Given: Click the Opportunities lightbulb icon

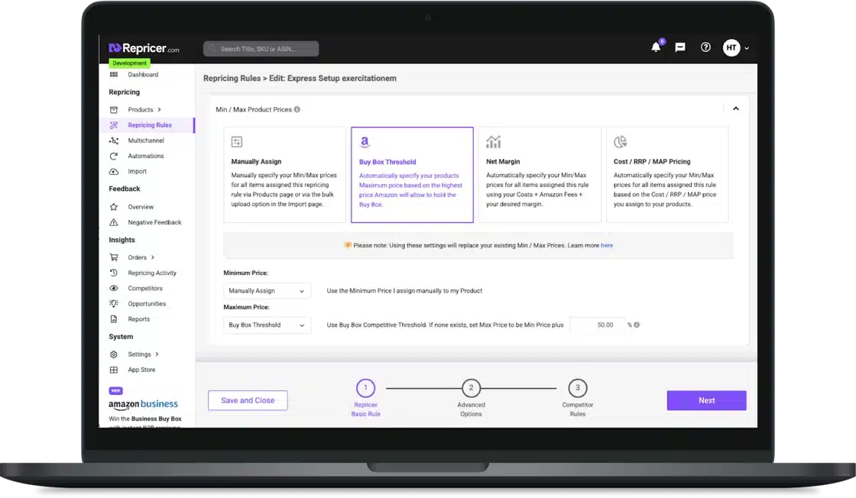Looking at the screenshot, I should (114, 304).
